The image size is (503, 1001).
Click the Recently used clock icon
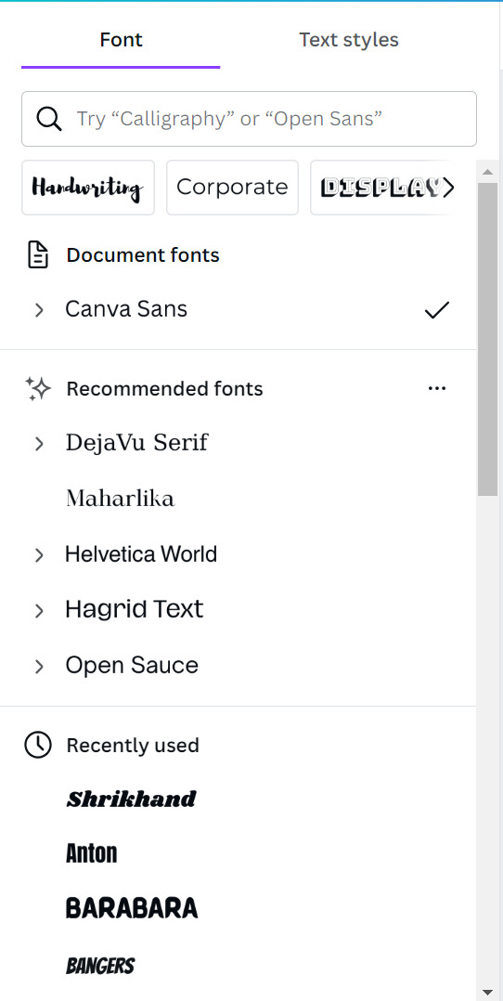(38, 745)
